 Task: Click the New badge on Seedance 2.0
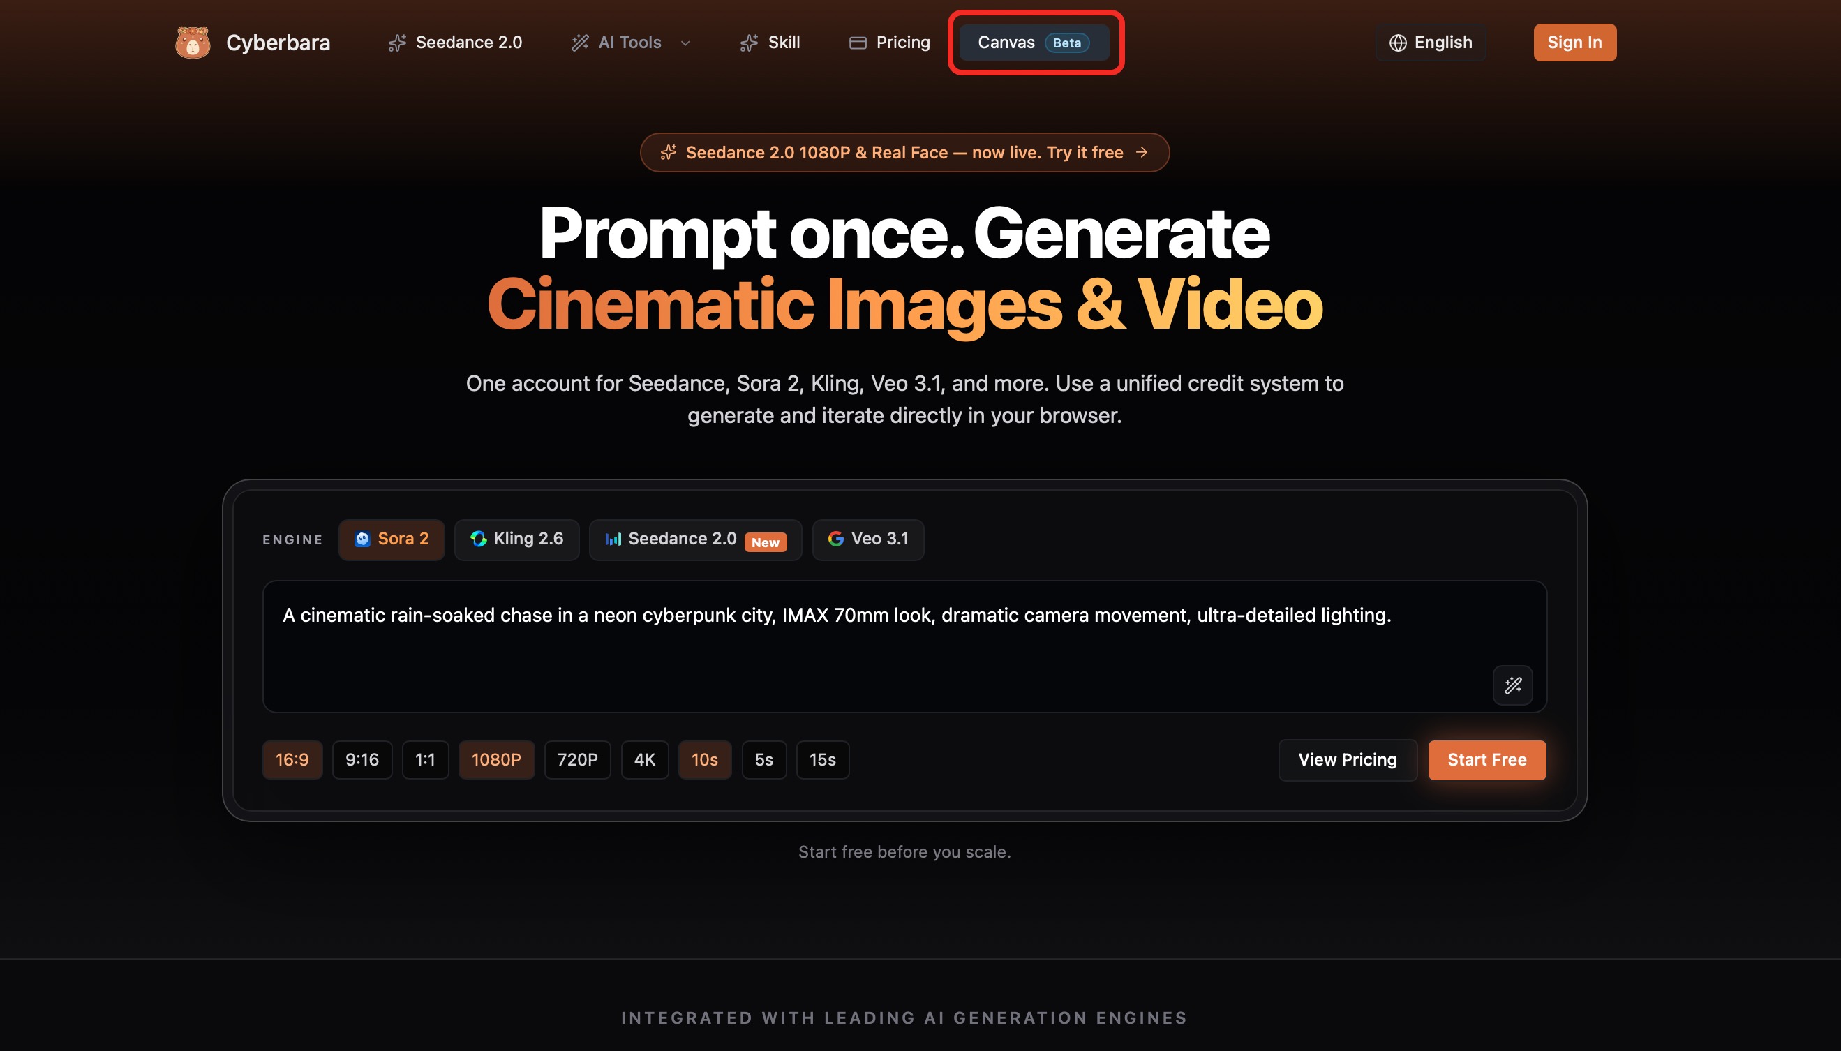click(x=765, y=542)
